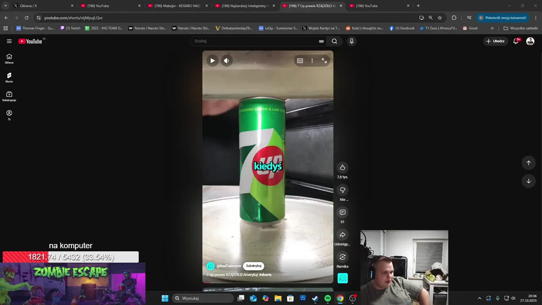Open the three-dot more options menu
This screenshot has height=305, width=542.
(x=312, y=61)
